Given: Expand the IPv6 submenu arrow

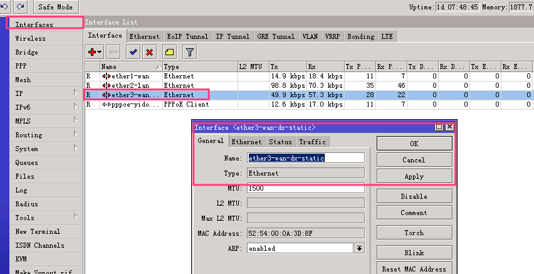Looking at the screenshot, I should pos(76,107).
